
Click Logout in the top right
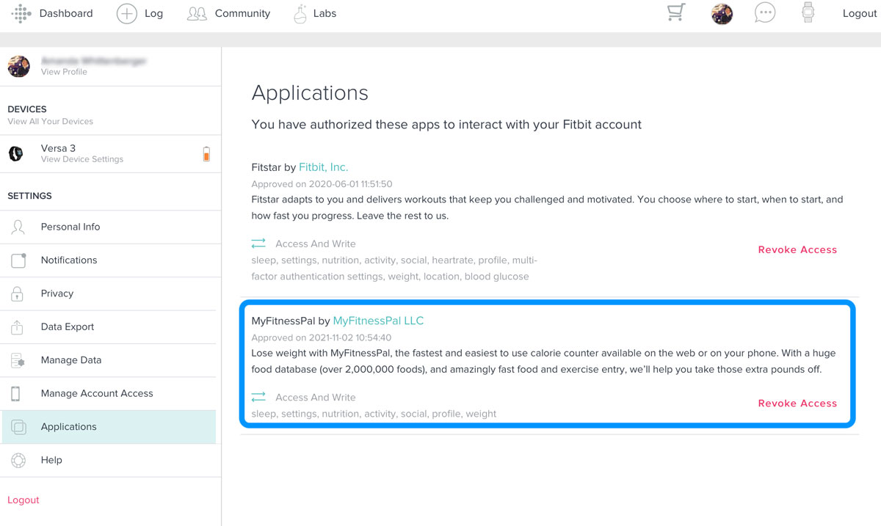pos(859,12)
